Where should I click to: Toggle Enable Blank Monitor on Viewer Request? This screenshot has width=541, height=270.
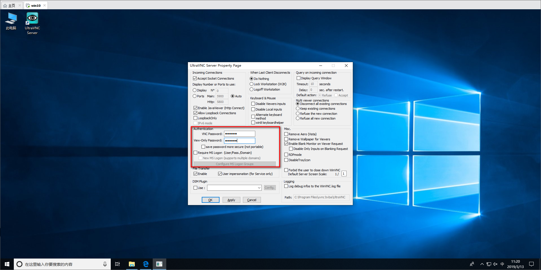click(x=286, y=144)
